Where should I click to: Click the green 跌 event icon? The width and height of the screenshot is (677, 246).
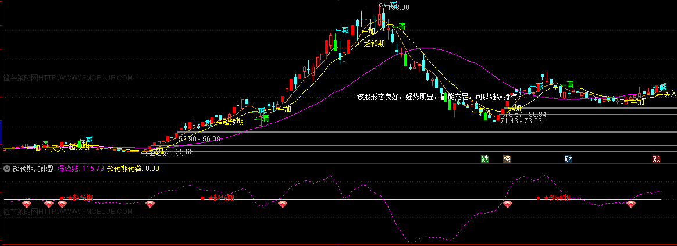click(x=485, y=159)
